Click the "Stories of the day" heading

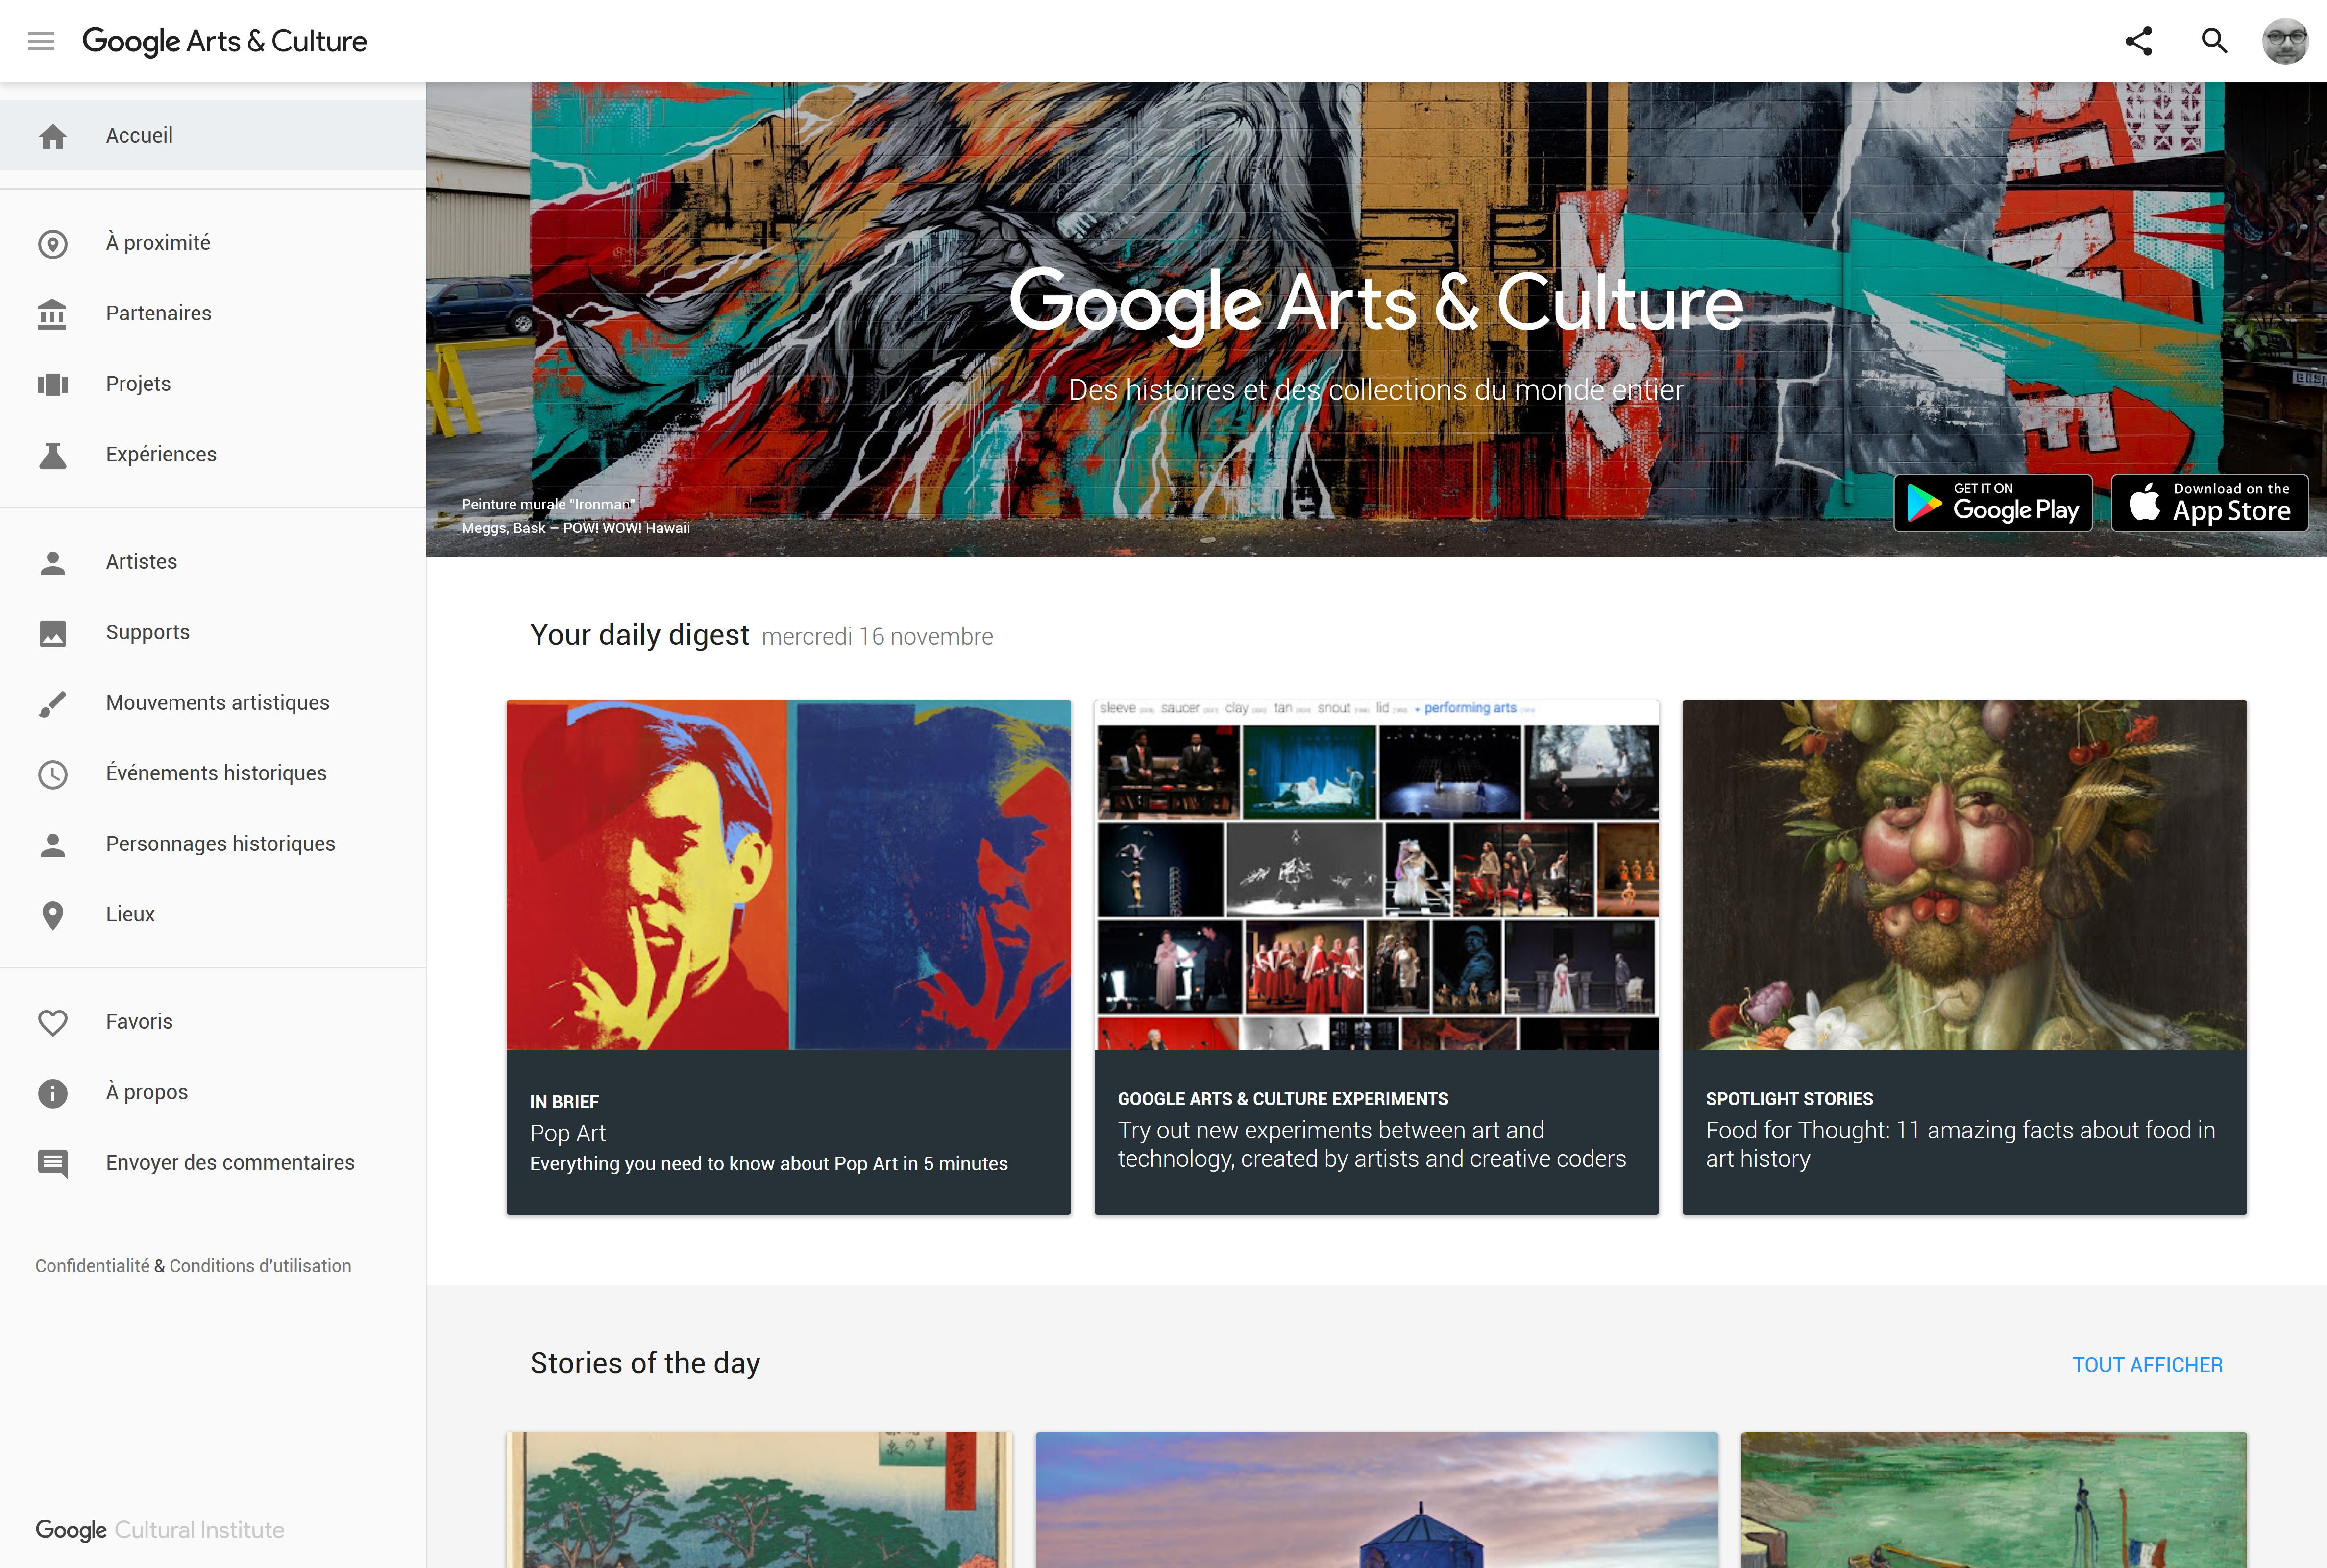[x=645, y=1363]
